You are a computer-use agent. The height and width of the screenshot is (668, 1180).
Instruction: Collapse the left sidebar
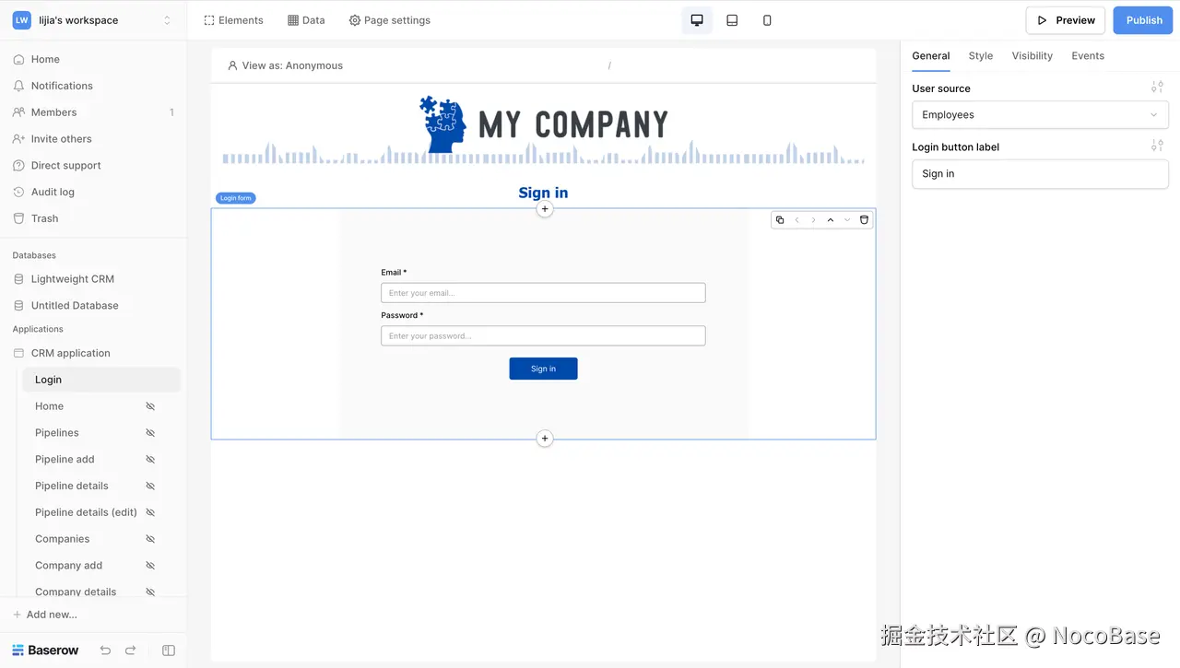tap(169, 650)
